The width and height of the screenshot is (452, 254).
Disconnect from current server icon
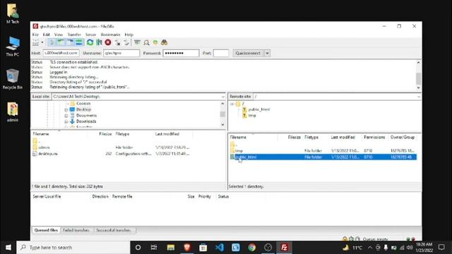tap(117, 42)
